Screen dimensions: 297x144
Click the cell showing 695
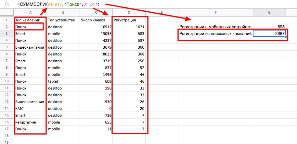269,27
